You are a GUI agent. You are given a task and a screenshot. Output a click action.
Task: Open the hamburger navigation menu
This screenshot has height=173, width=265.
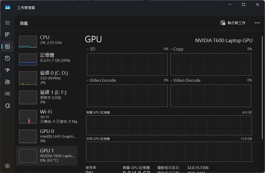[7, 23]
